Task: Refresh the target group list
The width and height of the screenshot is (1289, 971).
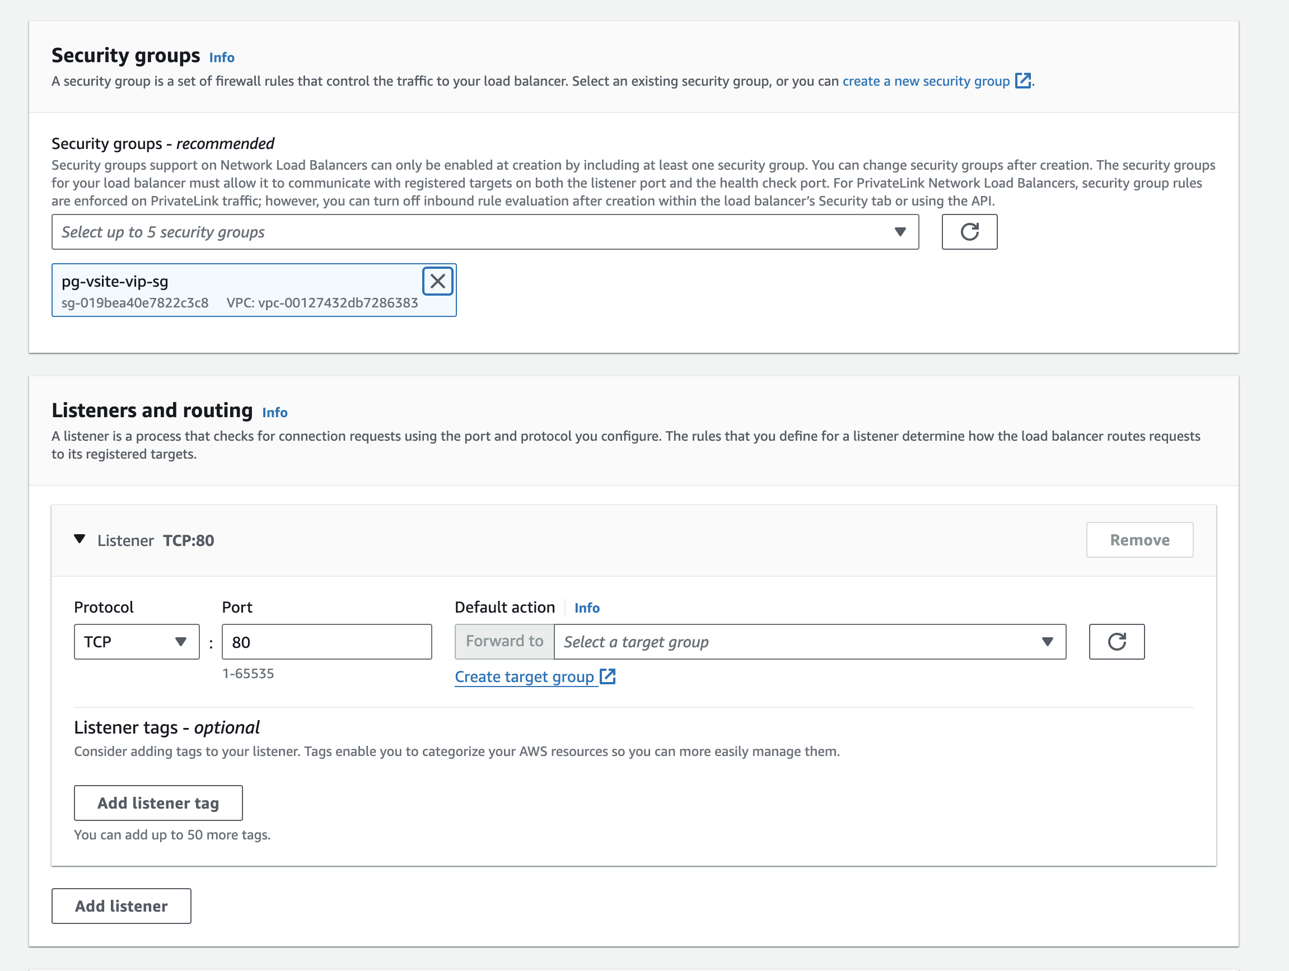Action: click(1116, 641)
